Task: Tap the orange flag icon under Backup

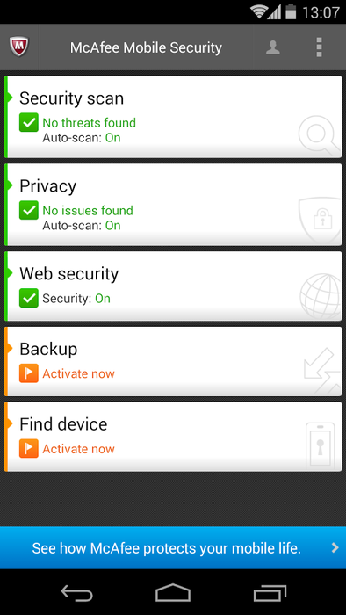Action: tap(29, 373)
